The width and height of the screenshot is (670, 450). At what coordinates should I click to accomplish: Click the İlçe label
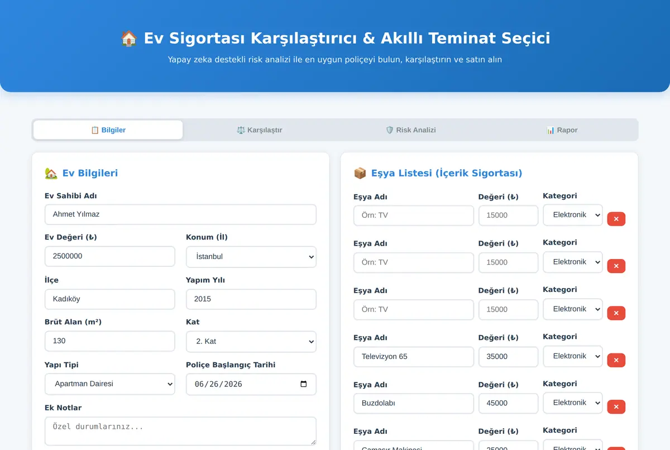coord(51,280)
